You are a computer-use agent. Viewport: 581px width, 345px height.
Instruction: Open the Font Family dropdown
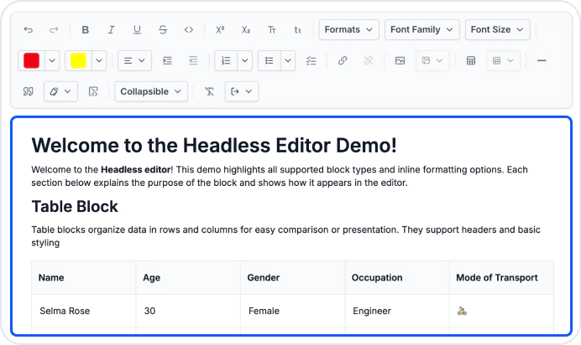pos(422,29)
